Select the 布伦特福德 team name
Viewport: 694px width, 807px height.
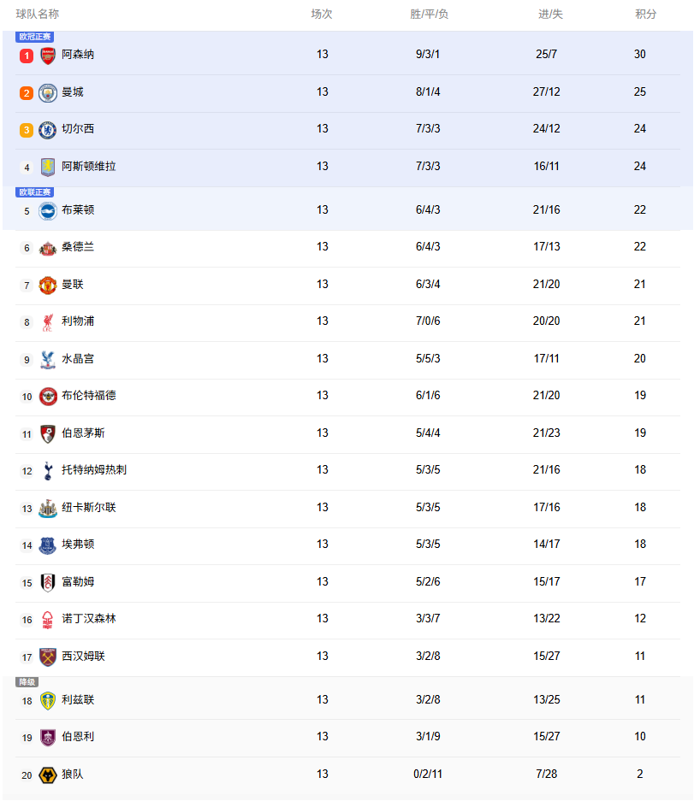pos(89,396)
